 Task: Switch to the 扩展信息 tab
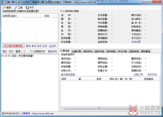(65, 51)
